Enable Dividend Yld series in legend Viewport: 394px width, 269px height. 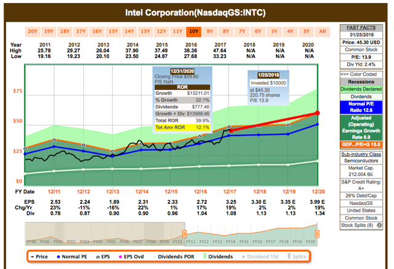click(260, 257)
